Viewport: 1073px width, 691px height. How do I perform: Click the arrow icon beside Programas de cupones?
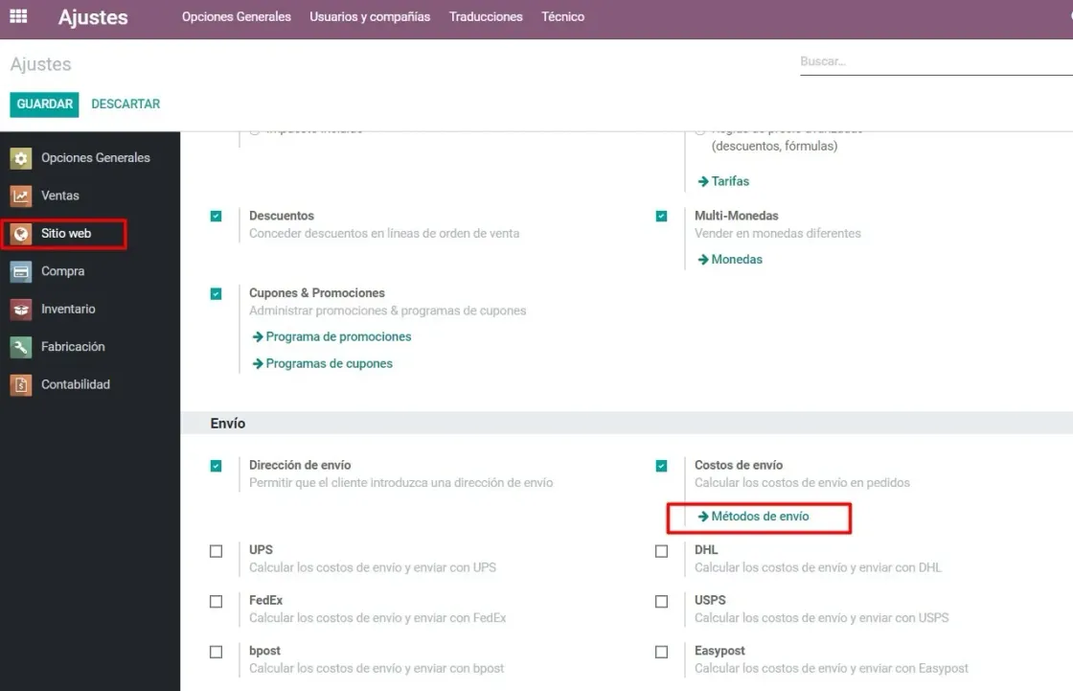pos(258,363)
